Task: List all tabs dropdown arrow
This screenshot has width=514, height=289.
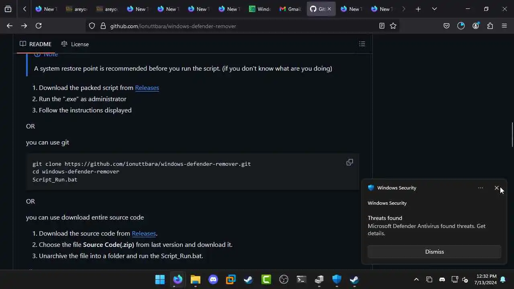Action: tap(434, 9)
